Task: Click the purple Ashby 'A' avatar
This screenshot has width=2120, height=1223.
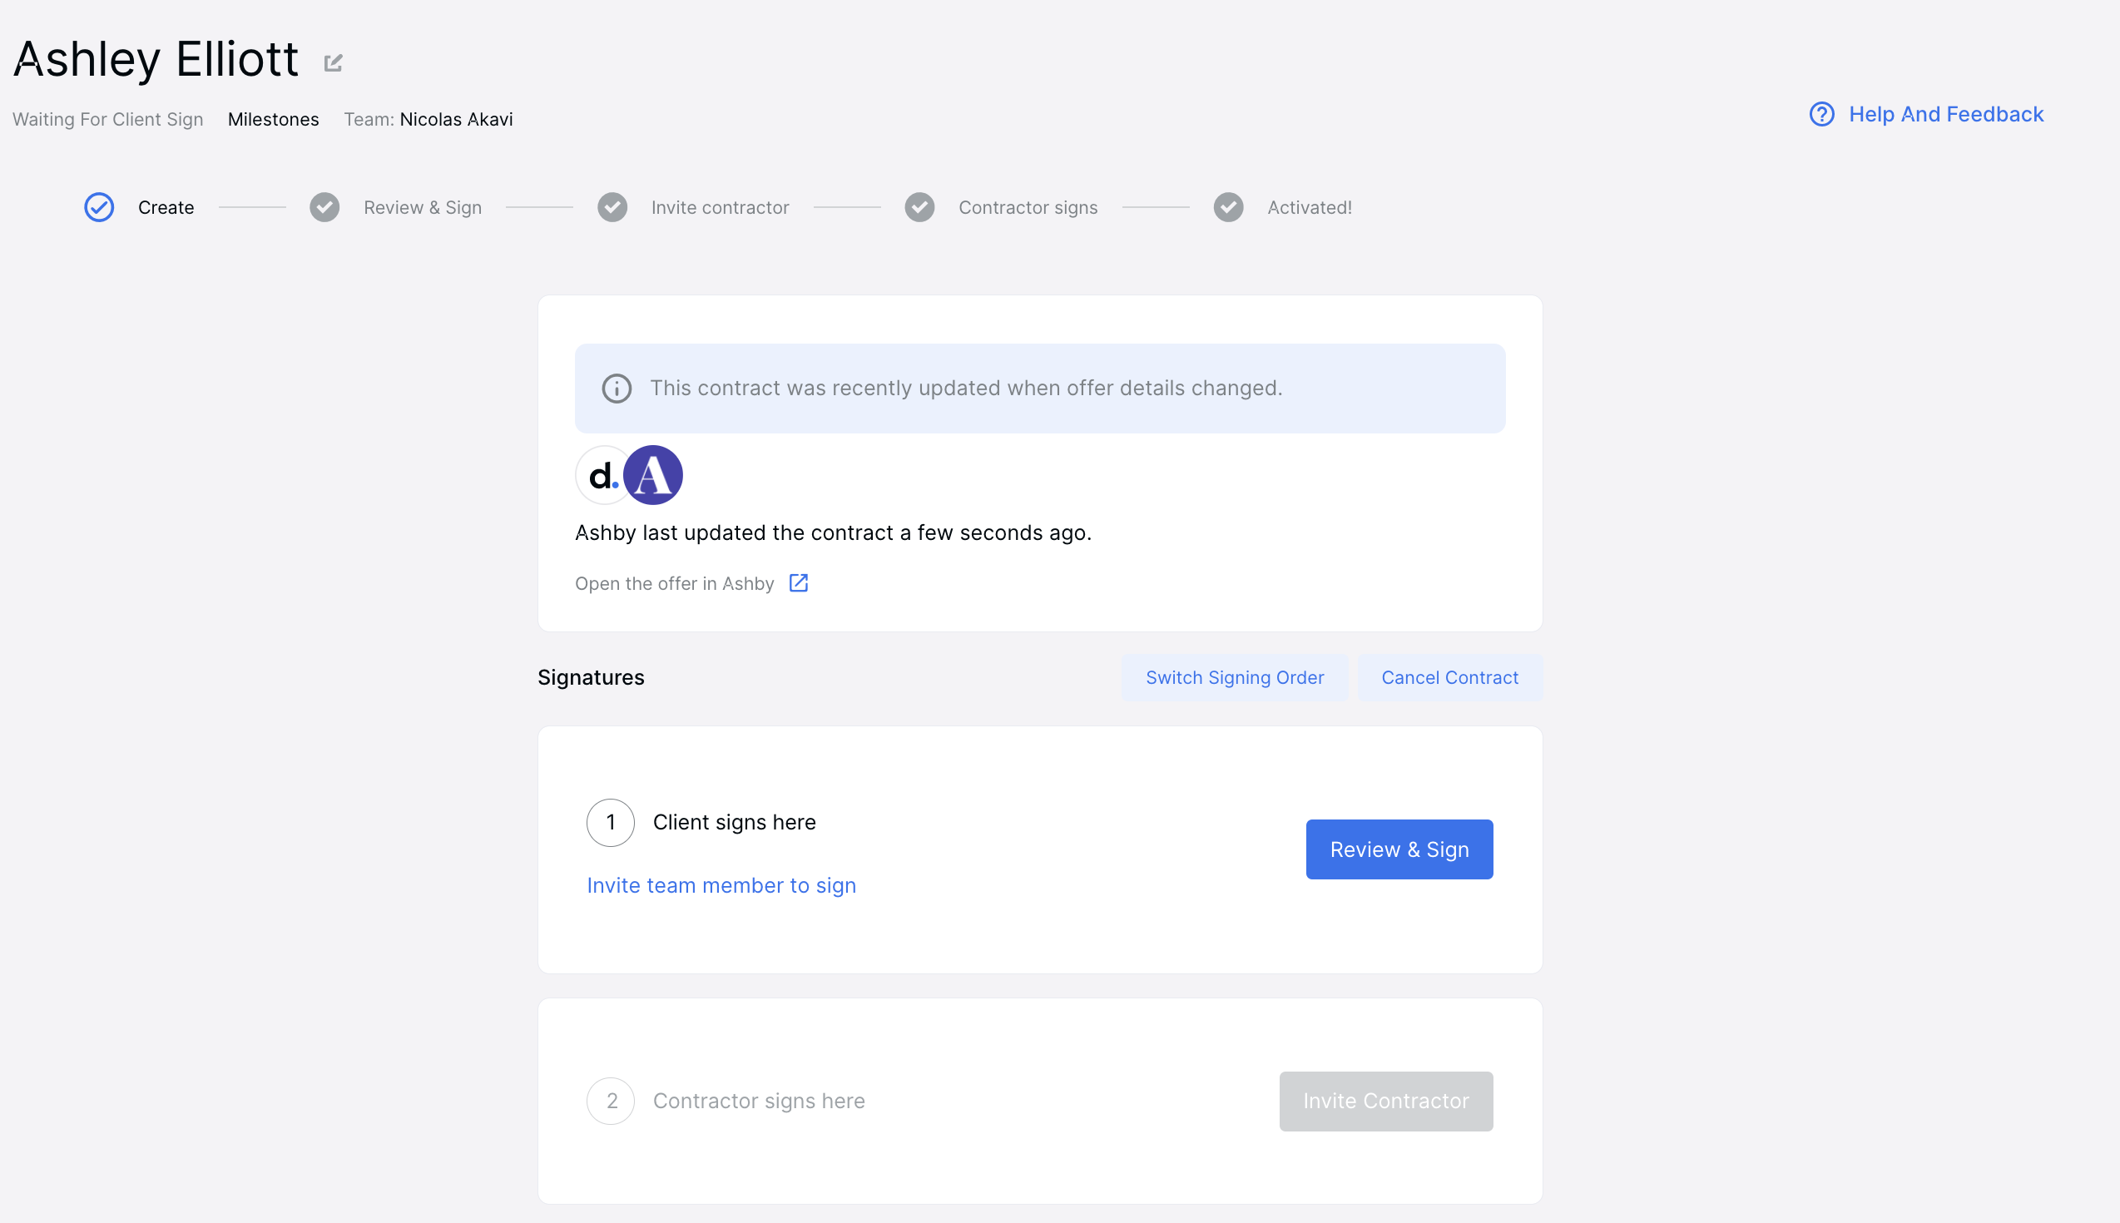Action: [653, 475]
